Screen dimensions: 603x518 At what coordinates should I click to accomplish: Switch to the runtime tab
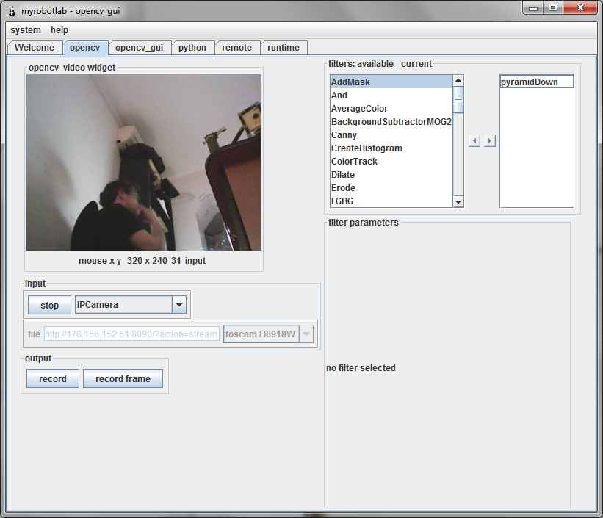pos(284,48)
